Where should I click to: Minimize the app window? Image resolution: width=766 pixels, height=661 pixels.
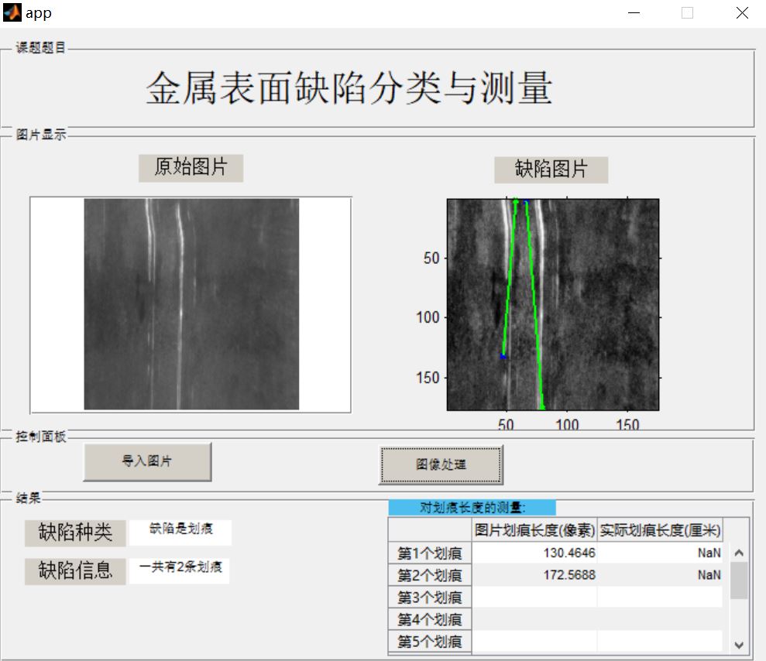pyautogui.click(x=634, y=12)
